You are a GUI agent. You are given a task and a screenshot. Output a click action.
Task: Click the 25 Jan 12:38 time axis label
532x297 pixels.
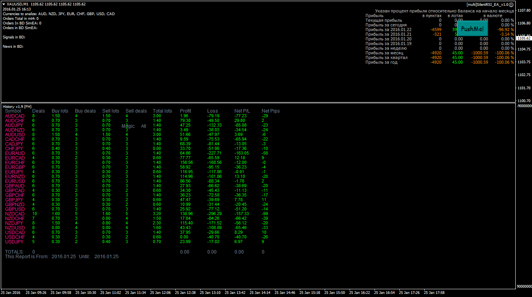185,293
